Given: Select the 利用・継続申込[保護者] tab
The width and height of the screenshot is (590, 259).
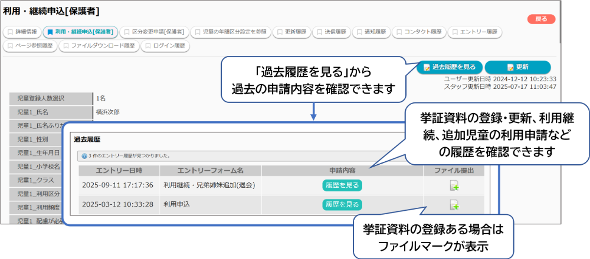Looking at the screenshot, I should pos(80,32).
